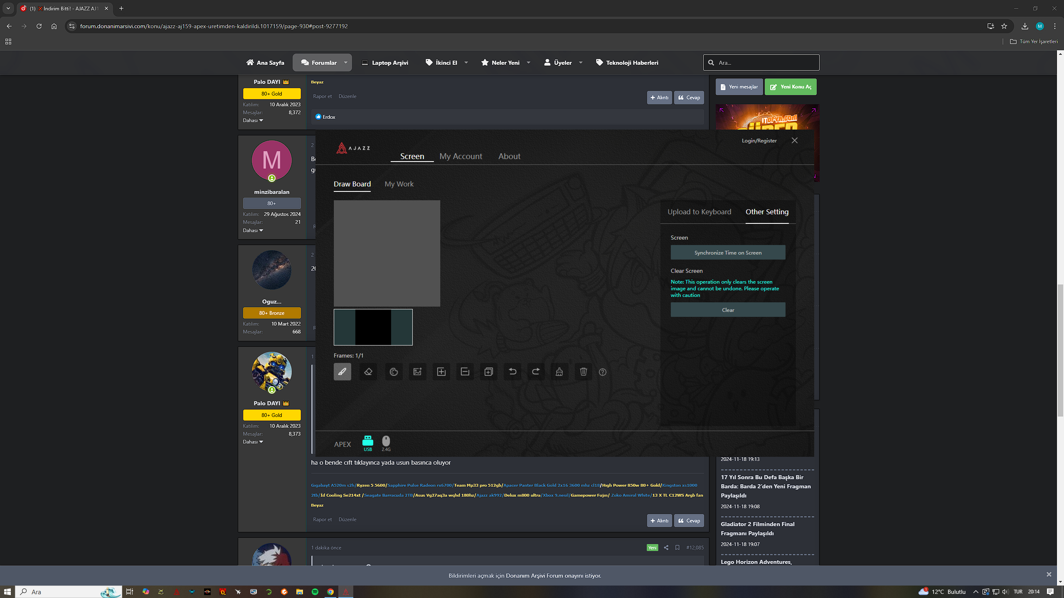1064x598 pixels.
Task: Click the redo arrow icon
Action: 536,372
